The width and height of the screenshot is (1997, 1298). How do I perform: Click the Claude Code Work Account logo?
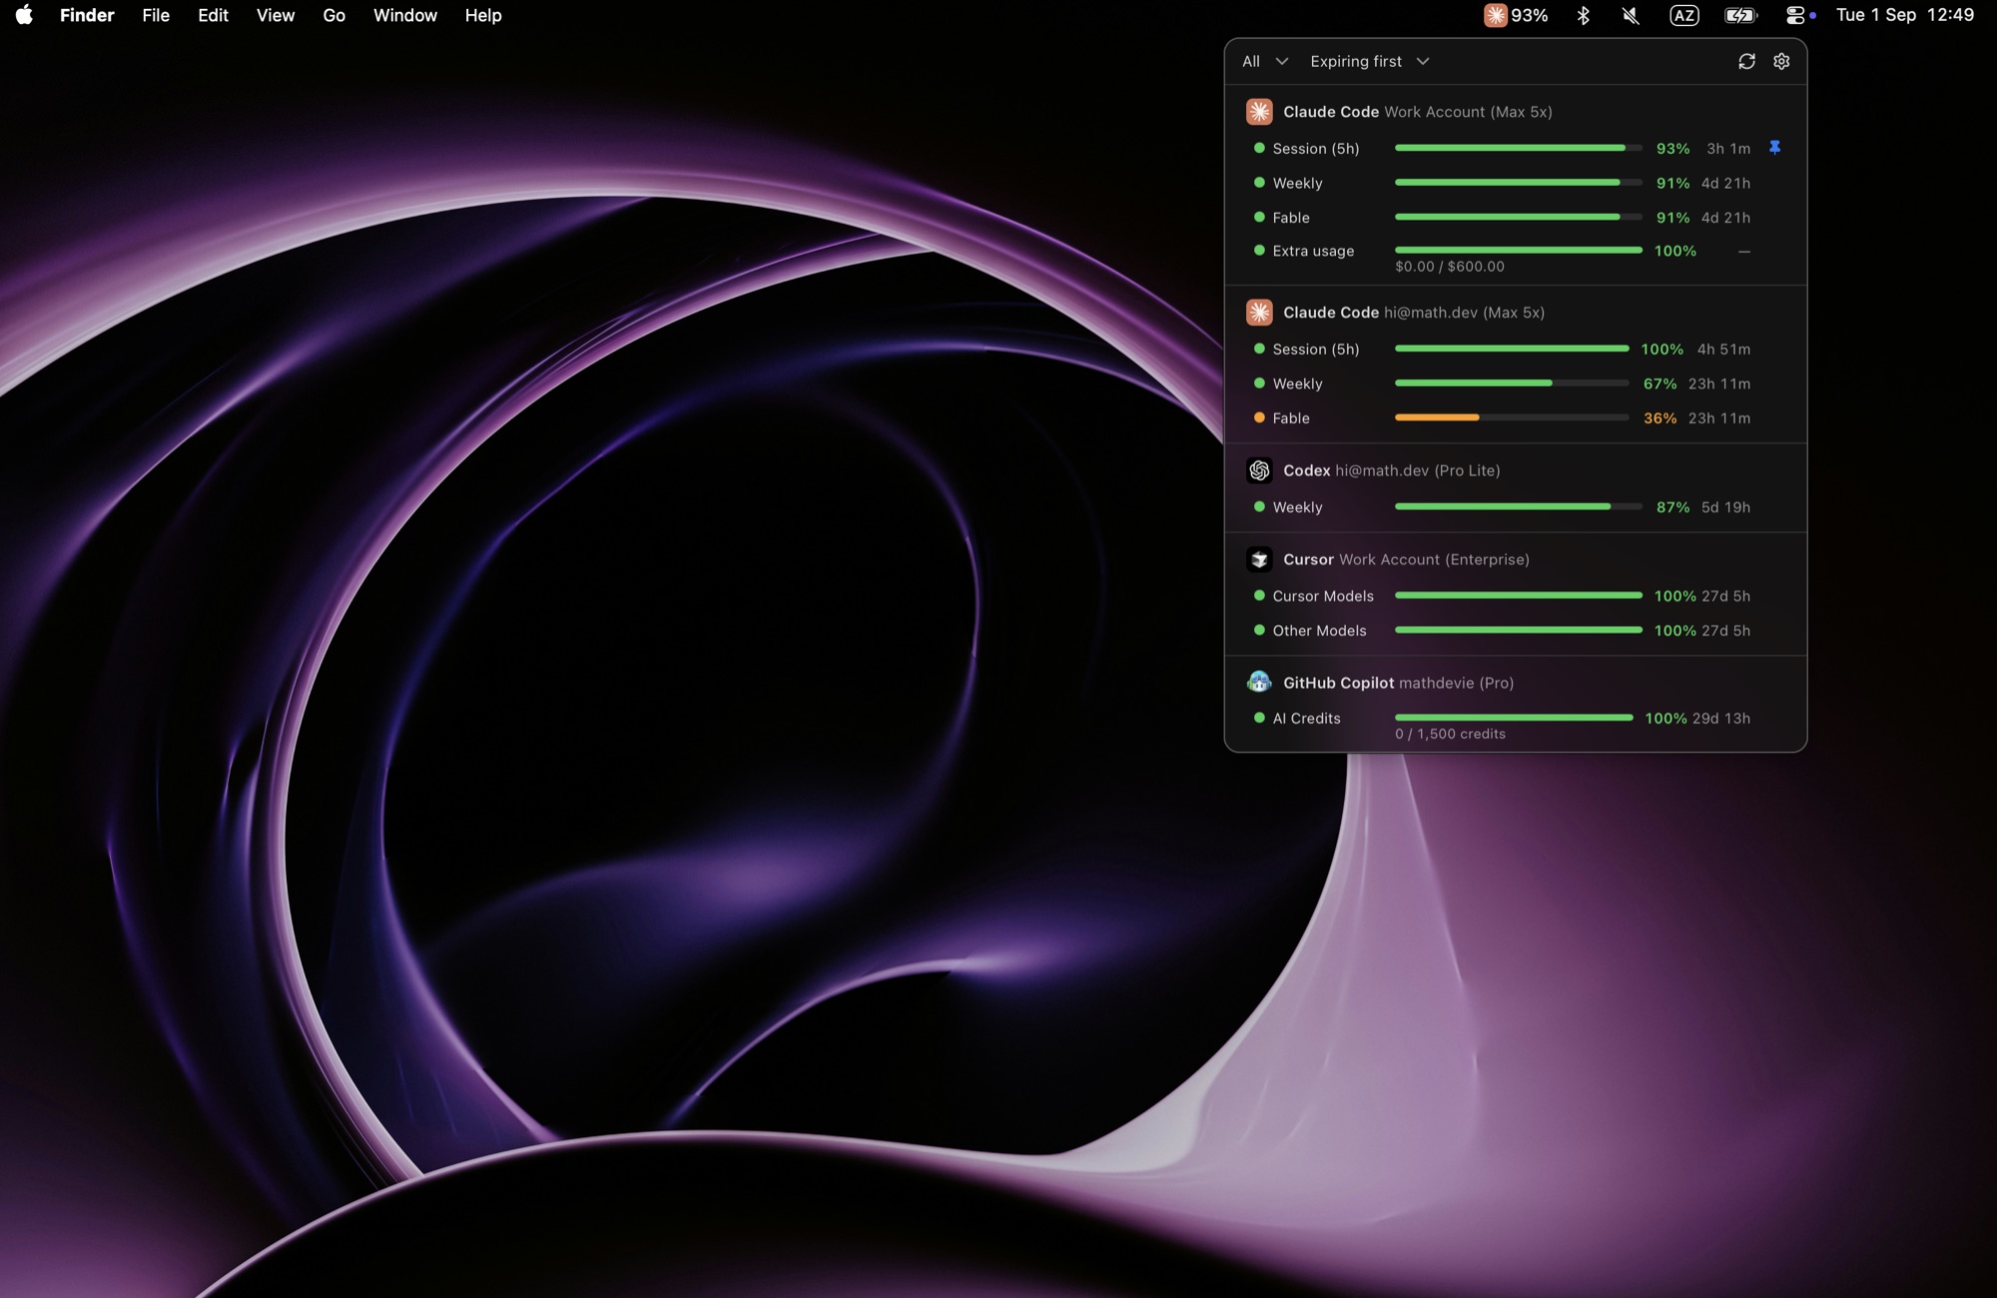[1259, 112]
